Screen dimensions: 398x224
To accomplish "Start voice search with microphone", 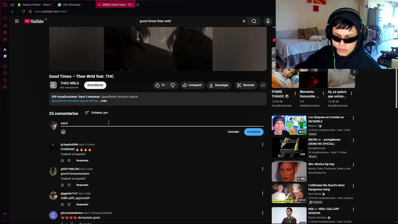I will coord(268,21).
